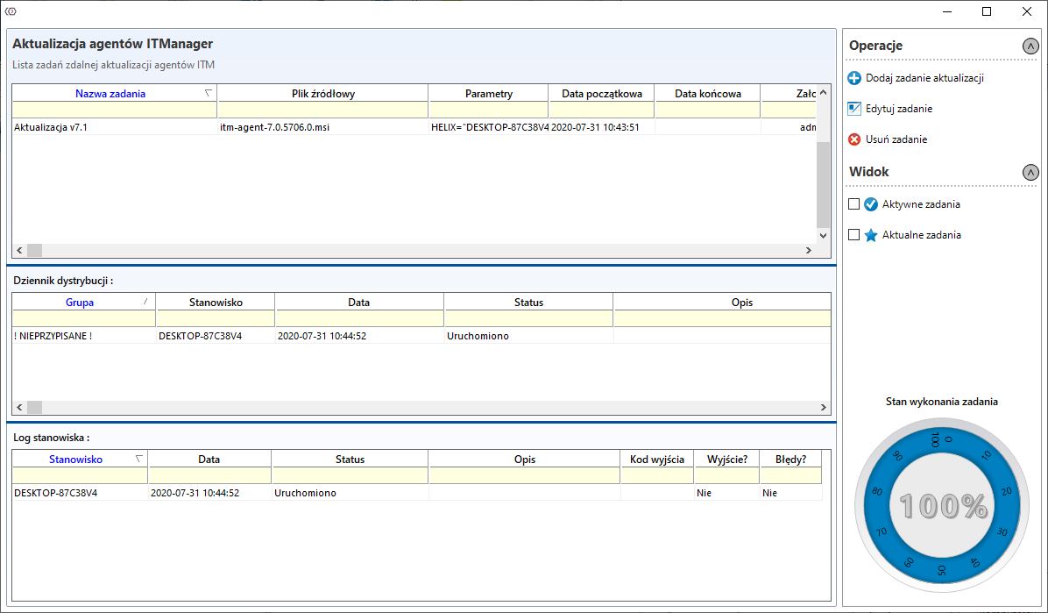Enable the Aktywne zadania checkbox

pyautogui.click(x=853, y=204)
